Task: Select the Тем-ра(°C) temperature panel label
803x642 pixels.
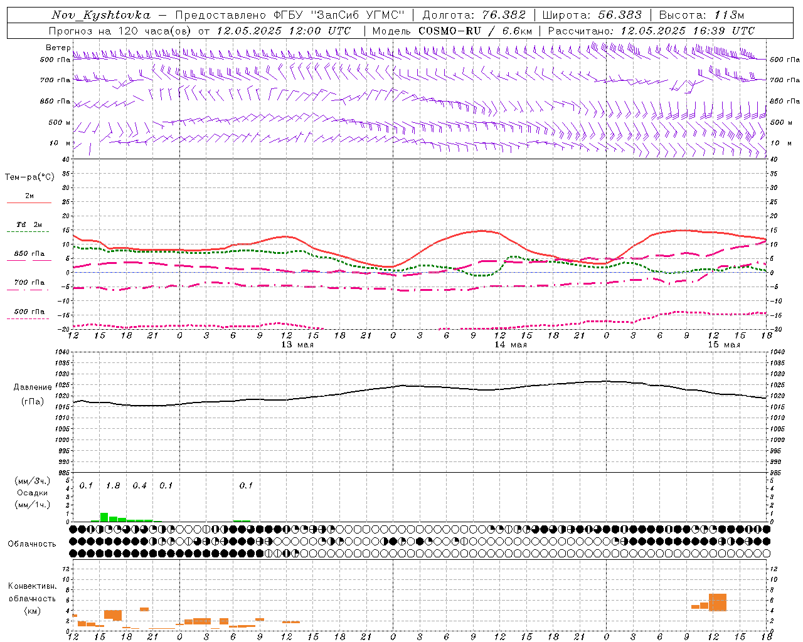Action: [29, 177]
